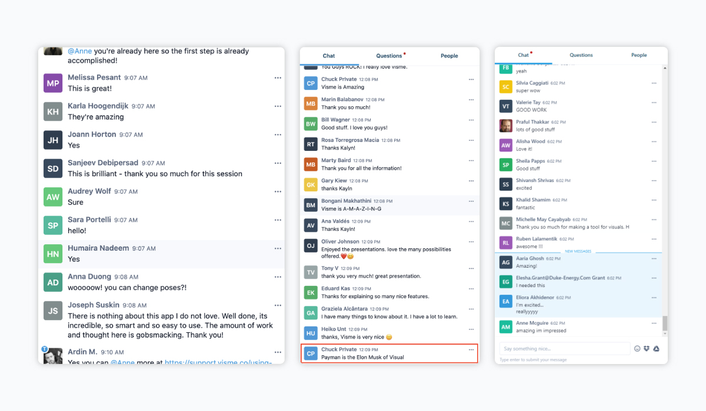
Task: Open more options for Ruben Lalamentik's message
Action: (x=654, y=239)
